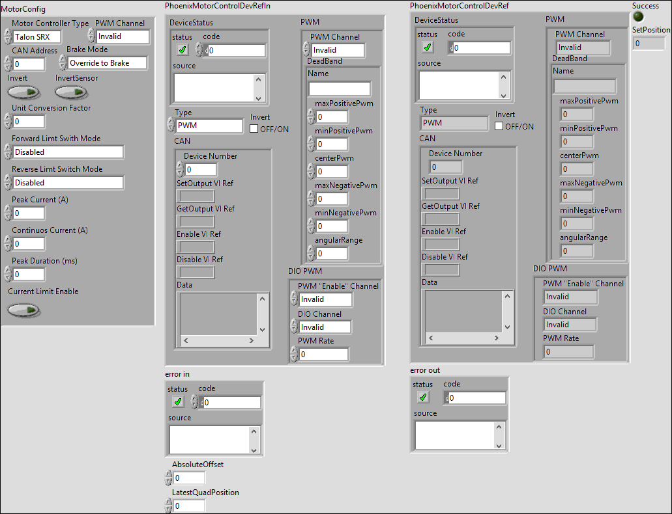Click horizontal scrollbar of the input CAN Data box
Screen dimensions: 672x514
pos(223,341)
